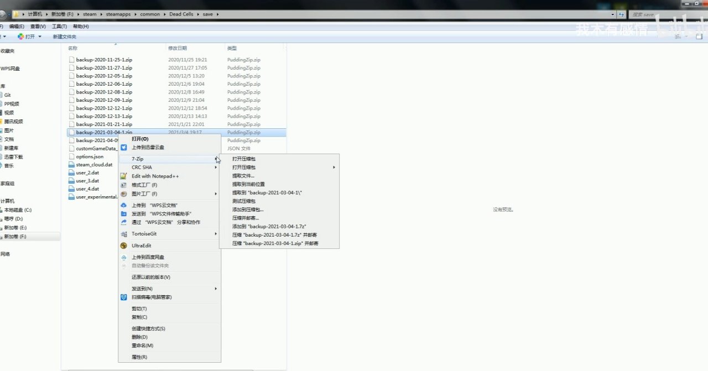
Task: Open the 工具(T) menu
Action: coord(59,27)
